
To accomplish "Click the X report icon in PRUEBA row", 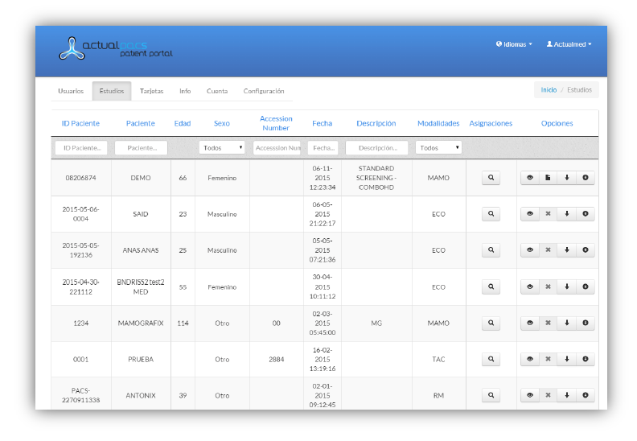I will pos(548,359).
